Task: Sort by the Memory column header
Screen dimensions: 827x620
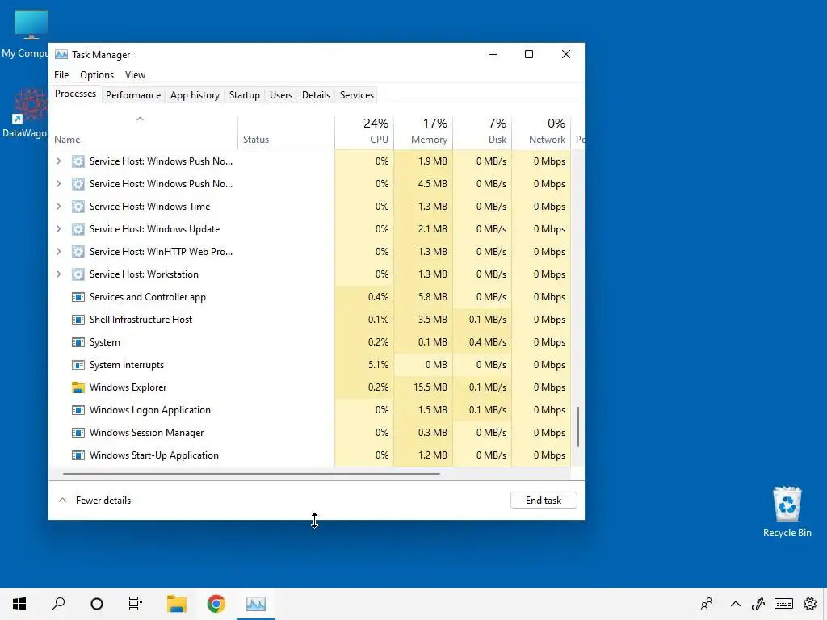Action: pyautogui.click(x=423, y=132)
